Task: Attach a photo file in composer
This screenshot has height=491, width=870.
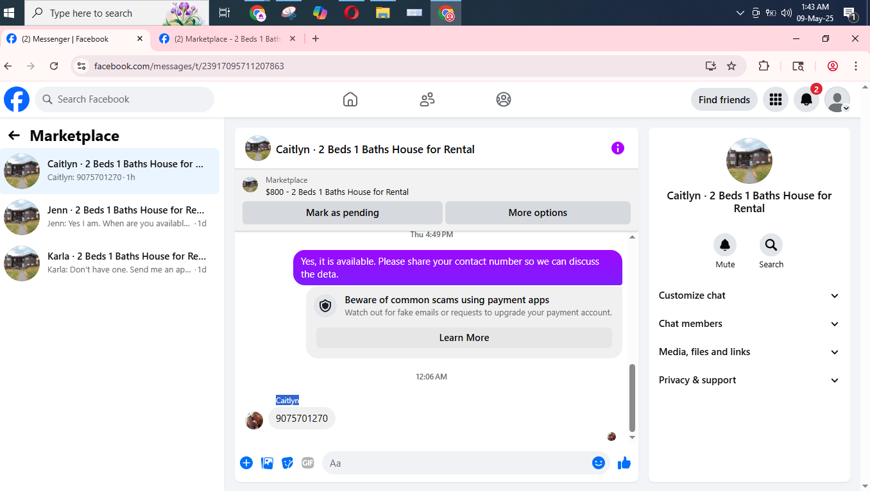Action: [x=268, y=463]
